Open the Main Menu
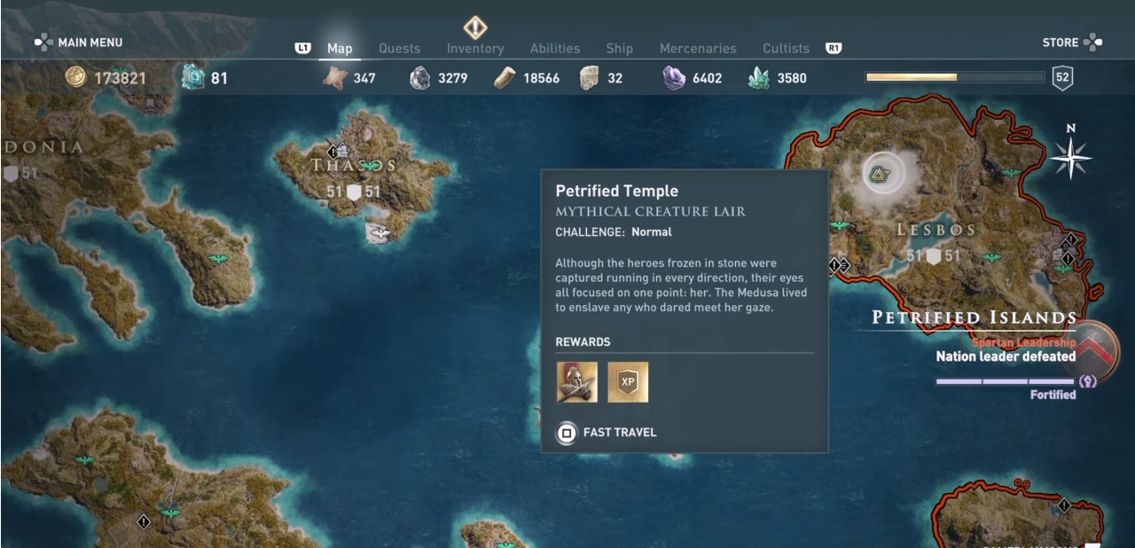This screenshot has height=548, width=1135. pos(78,42)
